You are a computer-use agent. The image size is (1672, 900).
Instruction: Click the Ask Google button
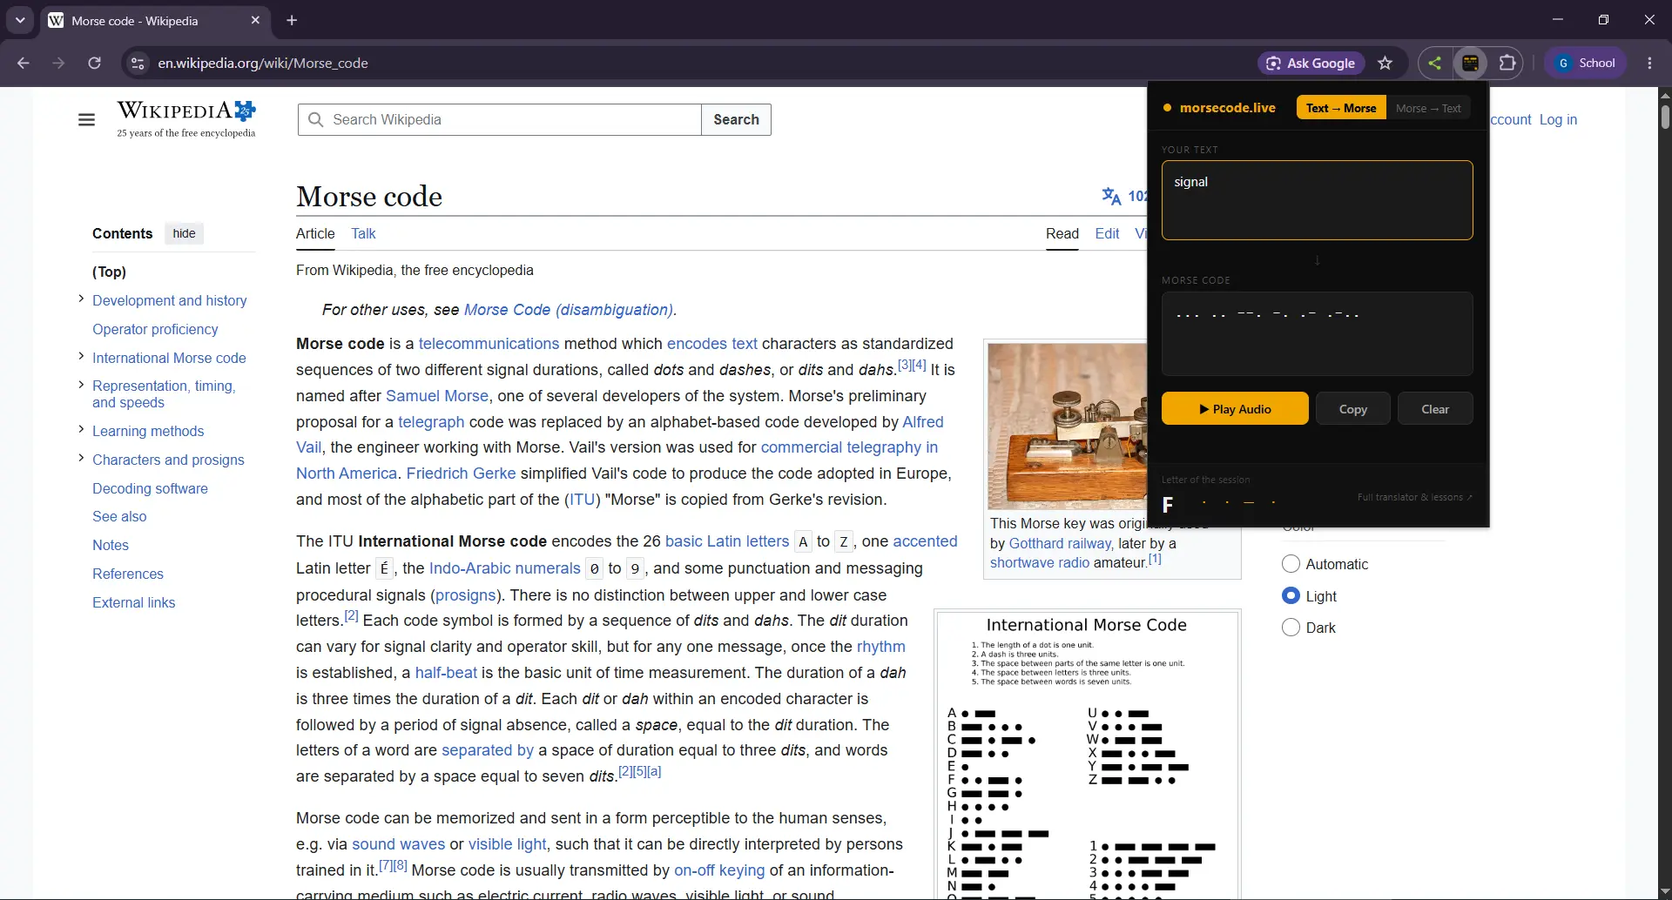pos(1311,63)
